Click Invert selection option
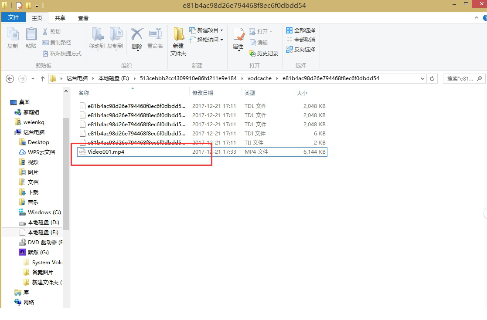This screenshot has height=320, width=487. pyautogui.click(x=301, y=50)
